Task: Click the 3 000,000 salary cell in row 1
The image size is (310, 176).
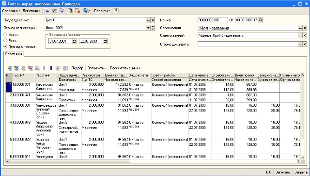Action: coord(93,84)
